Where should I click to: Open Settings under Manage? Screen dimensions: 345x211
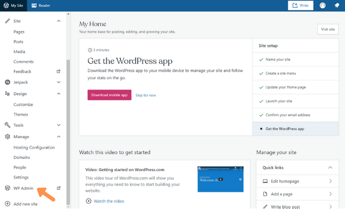(x=21, y=177)
